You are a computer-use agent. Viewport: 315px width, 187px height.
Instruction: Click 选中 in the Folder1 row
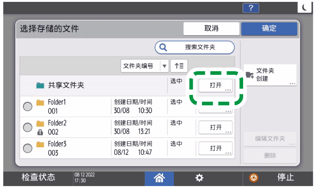tap(176, 102)
